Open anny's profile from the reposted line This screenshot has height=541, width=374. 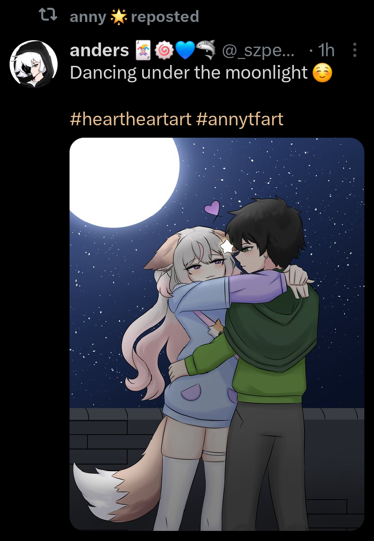(x=88, y=16)
